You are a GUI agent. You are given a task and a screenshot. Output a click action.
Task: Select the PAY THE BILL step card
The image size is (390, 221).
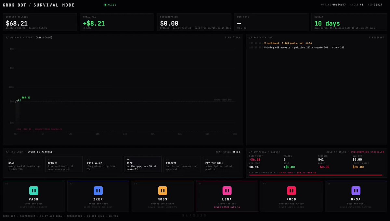point(221,164)
